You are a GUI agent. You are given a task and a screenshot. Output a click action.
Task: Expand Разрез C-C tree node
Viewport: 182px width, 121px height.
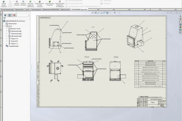coord(7,44)
